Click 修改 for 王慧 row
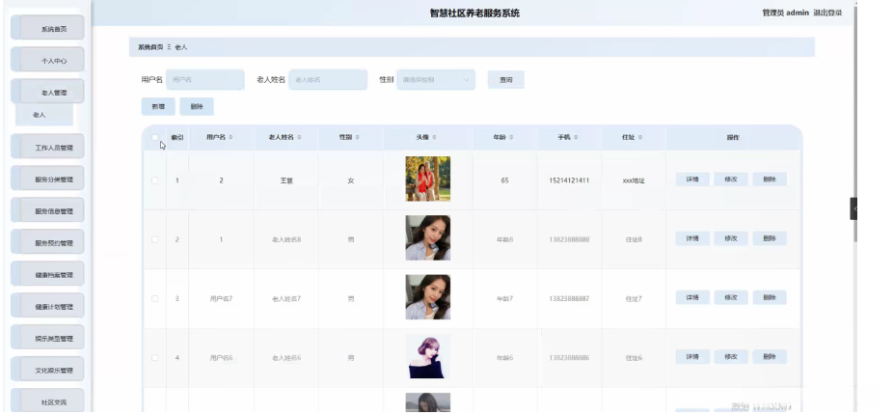This screenshot has width=893, height=415. (731, 179)
